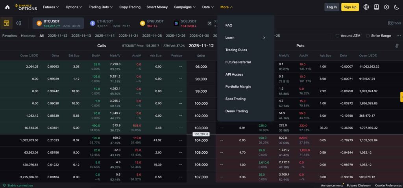Screen dimensions: 403x188
Task: Enable the Around ATM checkbox
Action: coord(337,36)
